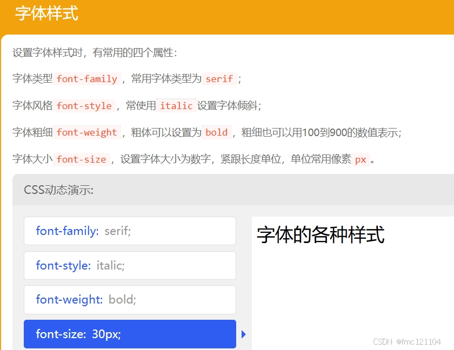The width and height of the screenshot is (454, 350).
Task: Select the font-style: italic option
Action: point(130,265)
